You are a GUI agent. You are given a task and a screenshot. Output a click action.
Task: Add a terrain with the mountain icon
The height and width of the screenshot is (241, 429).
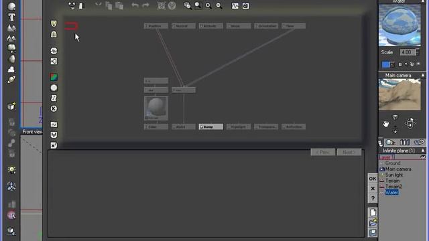[11, 27]
